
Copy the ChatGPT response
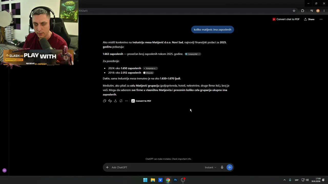point(105,101)
